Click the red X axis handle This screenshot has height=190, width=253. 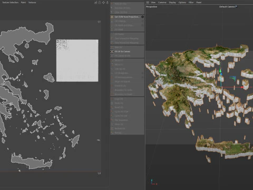click(x=242, y=87)
